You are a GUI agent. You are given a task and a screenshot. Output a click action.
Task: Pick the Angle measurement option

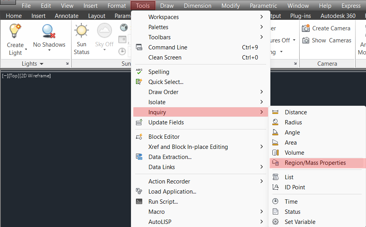(292, 133)
